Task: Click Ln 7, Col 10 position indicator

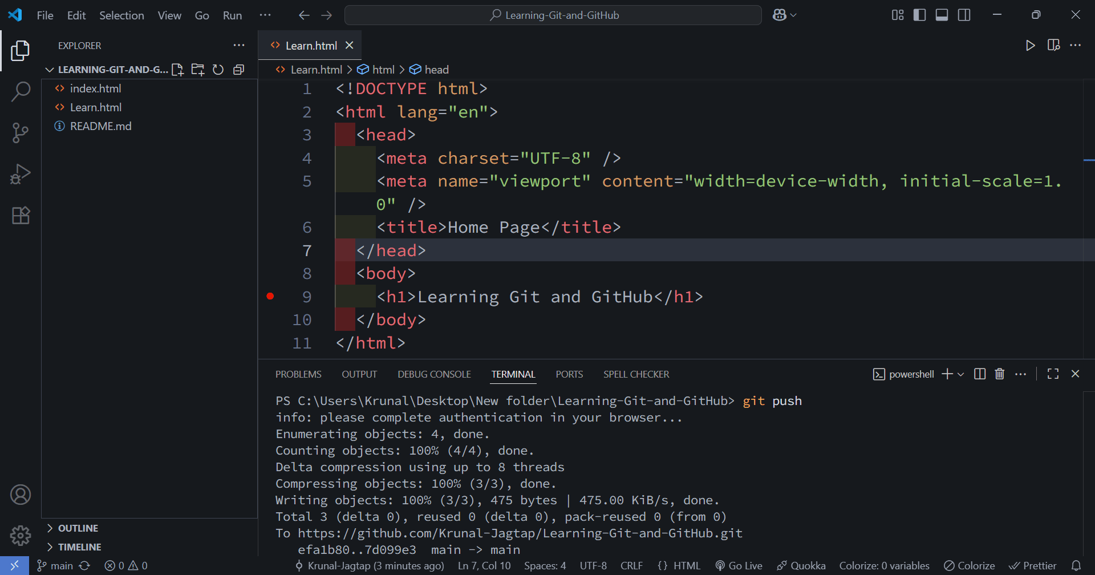Action: (484, 566)
